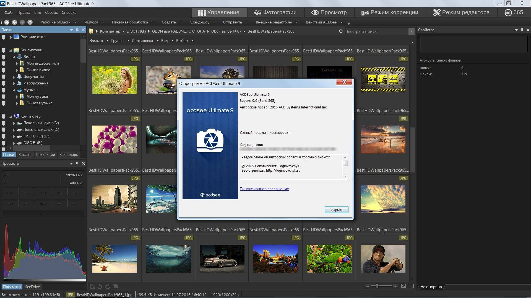Expand Локальный диск (D:) node

(14, 130)
